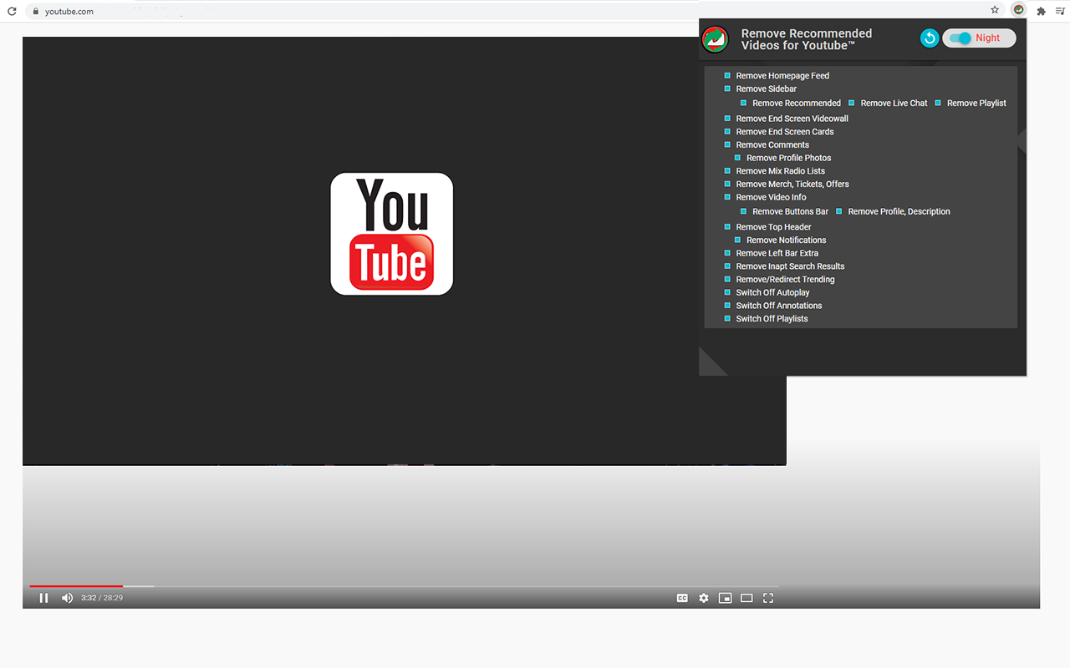Mute the video volume

(67, 598)
